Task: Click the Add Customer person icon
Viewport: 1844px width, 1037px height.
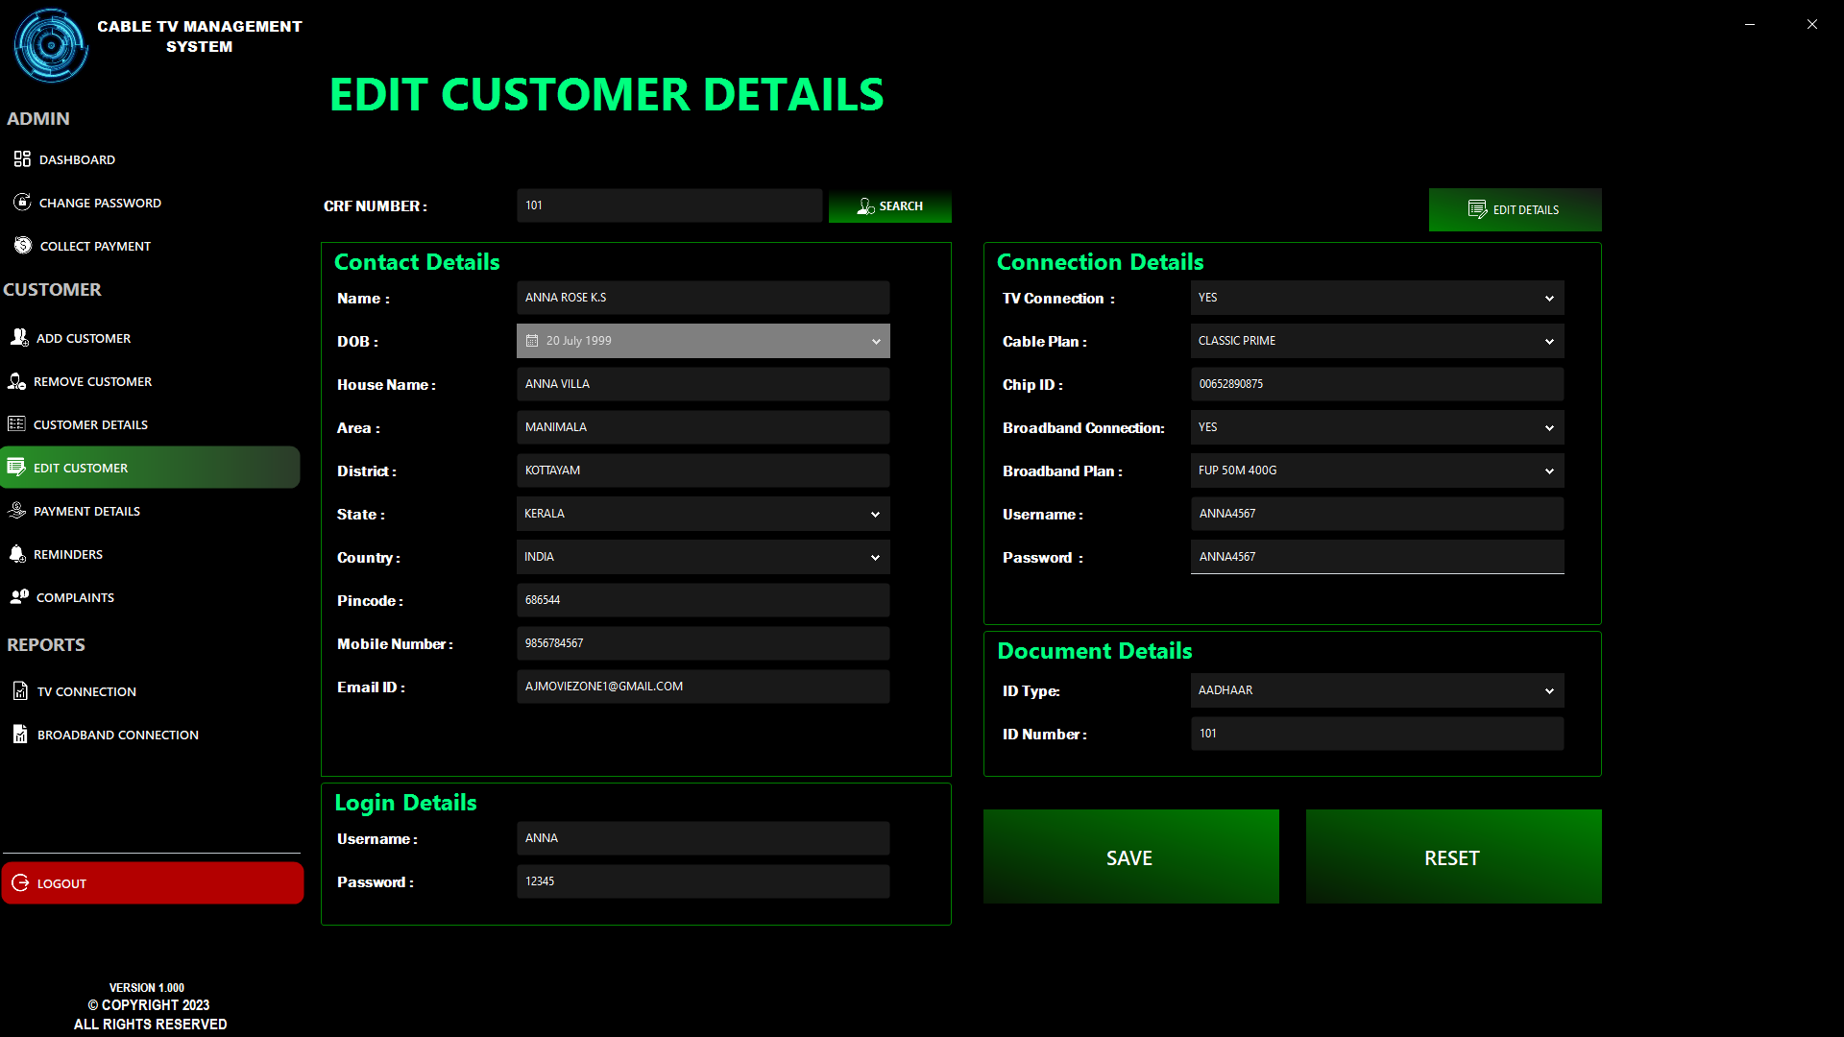Action: (x=19, y=337)
